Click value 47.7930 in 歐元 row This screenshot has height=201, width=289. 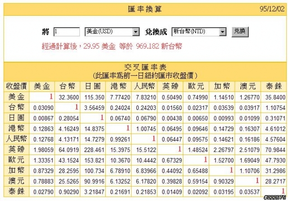tap(275, 160)
